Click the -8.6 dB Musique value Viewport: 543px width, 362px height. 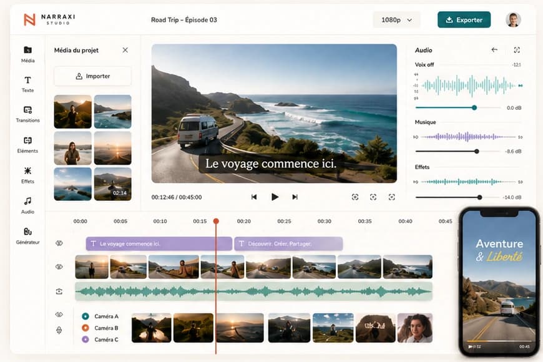(x=513, y=152)
